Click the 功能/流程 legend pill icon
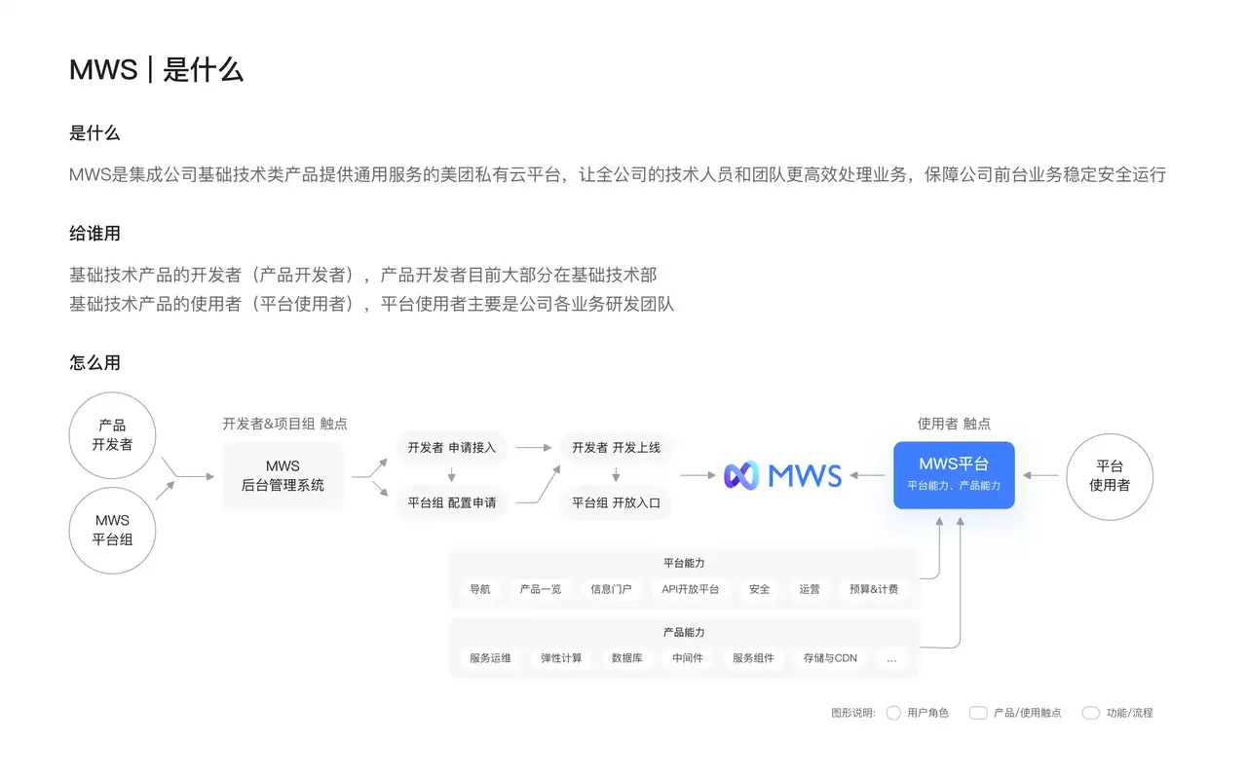Screen dimensions: 1247x779 [x=1091, y=713]
